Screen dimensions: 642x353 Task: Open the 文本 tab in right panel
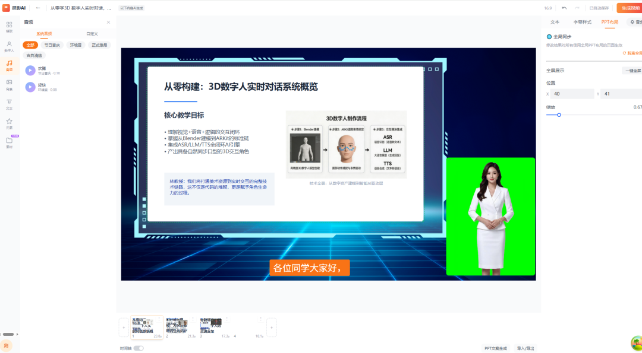(555, 22)
